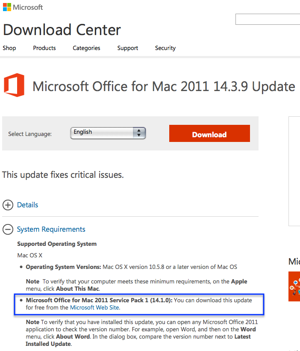Click 'Operating System Versions:' bold text

tap(63, 267)
